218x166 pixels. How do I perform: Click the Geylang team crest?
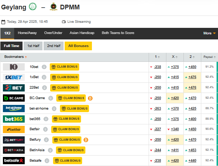[x=33, y=7]
